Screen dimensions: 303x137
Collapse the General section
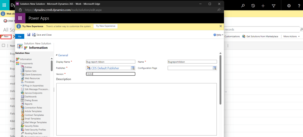(x=62, y=55)
